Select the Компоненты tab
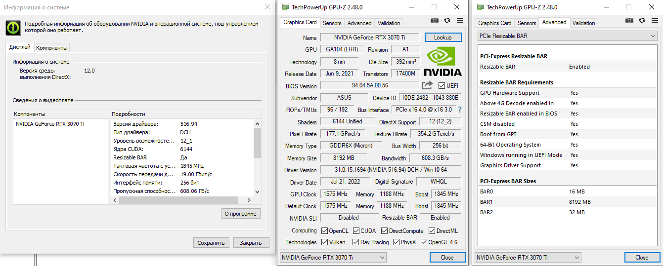This screenshot has height=266, width=664. (x=51, y=48)
